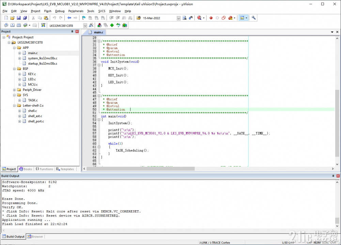Open Batch Build from the toolbar

tap(25, 26)
